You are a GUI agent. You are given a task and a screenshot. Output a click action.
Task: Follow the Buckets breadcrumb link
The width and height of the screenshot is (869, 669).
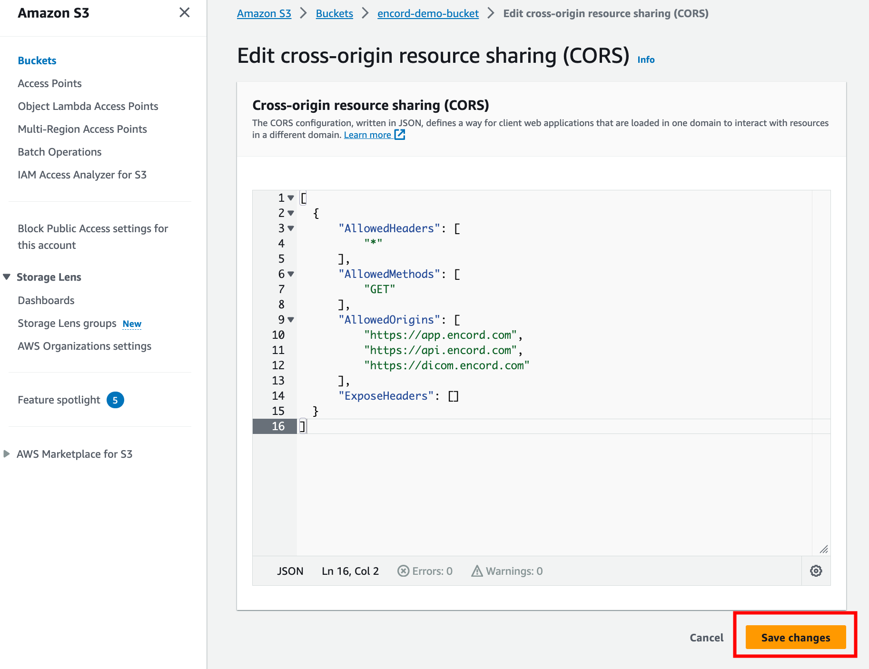click(335, 13)
